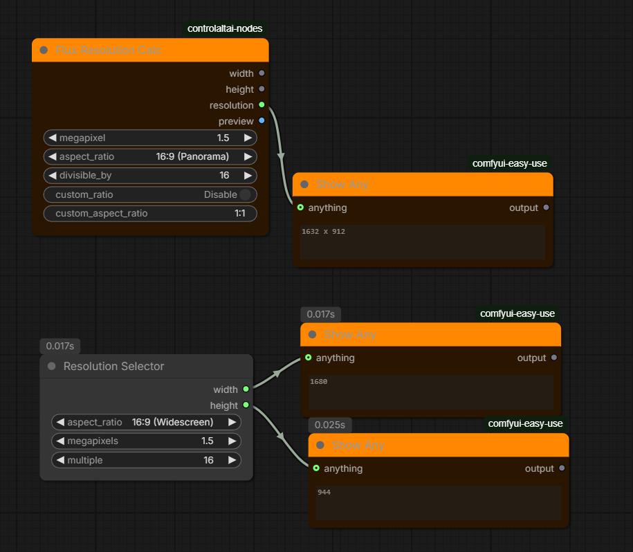This screenshot has height=552, width=633.
Task: Open the 16:9 (Widescreen) aspect ratio list
Action: [x=172, y=422]
